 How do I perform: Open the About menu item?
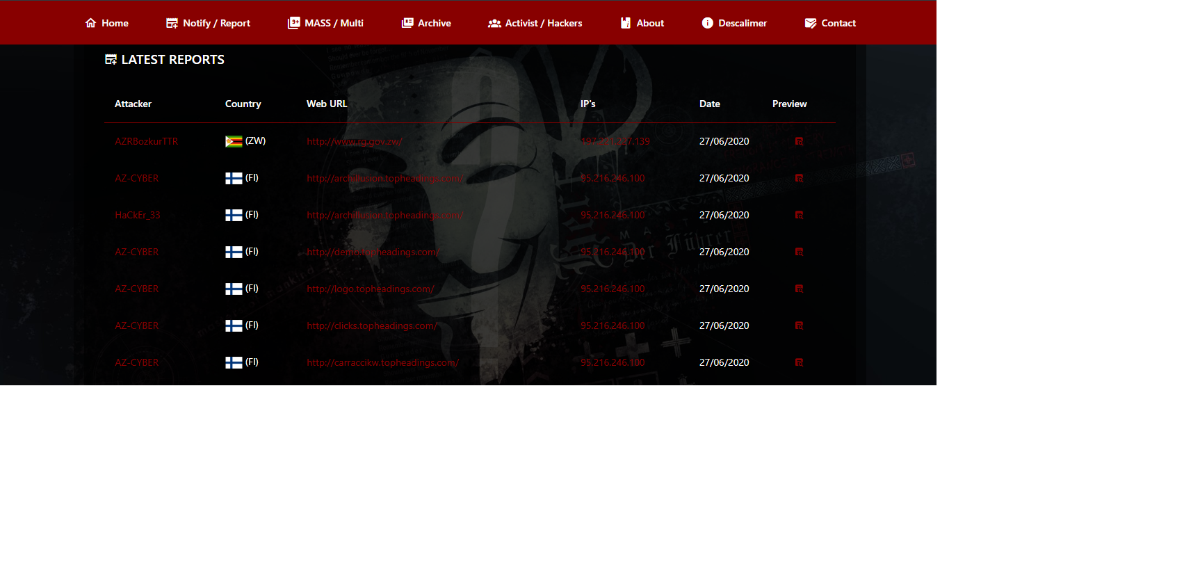(x=642, y=23)
